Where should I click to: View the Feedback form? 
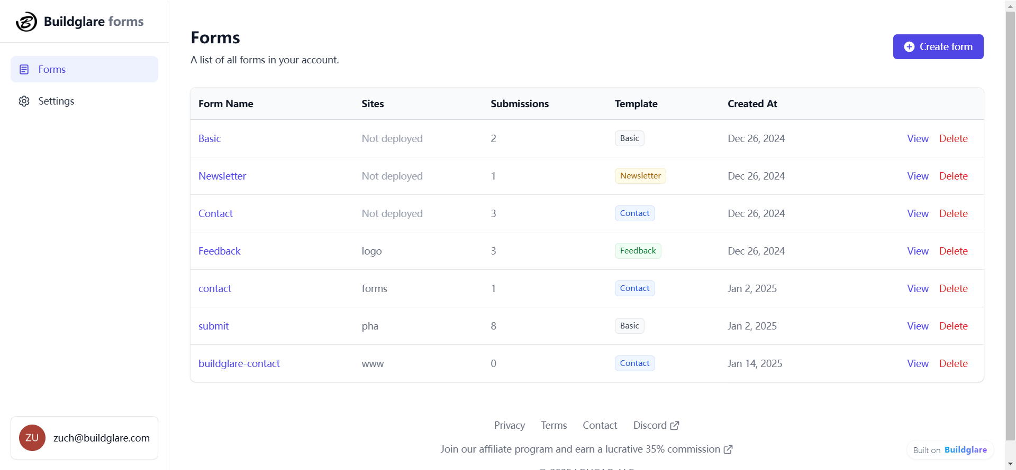click(x=918, y=251)
